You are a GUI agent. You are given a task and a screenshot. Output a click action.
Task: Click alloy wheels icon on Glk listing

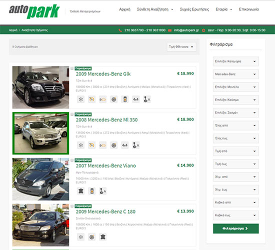(114, 99)
